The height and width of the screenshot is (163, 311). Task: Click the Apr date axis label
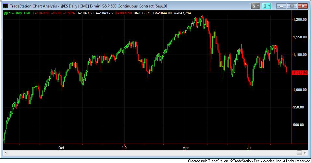click(x=186, y=148)
